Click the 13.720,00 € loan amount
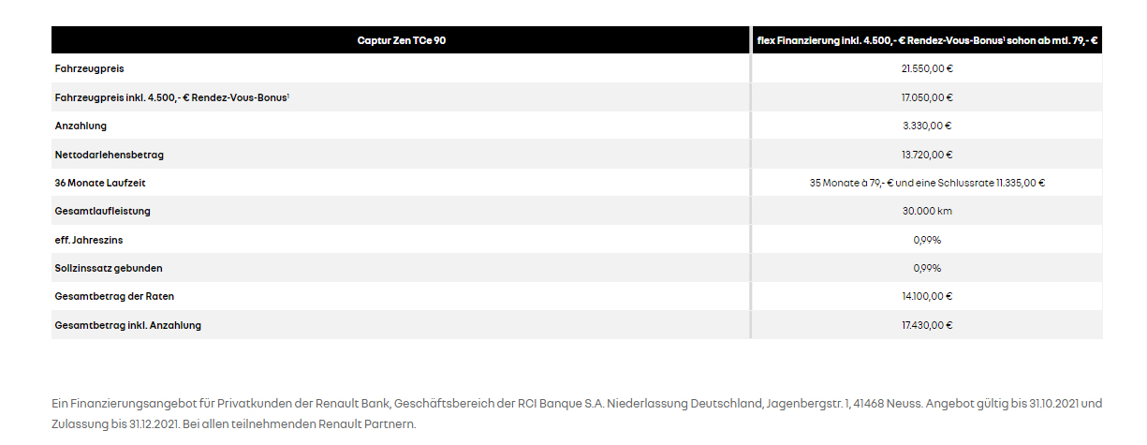 pyautogui.click(x=927, y=155)
